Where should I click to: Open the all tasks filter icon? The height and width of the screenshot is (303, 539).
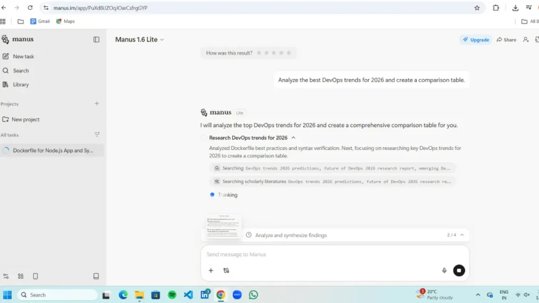[x=97, y=135]
